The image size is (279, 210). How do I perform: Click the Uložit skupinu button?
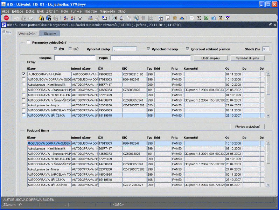click(x=210, y=58)
